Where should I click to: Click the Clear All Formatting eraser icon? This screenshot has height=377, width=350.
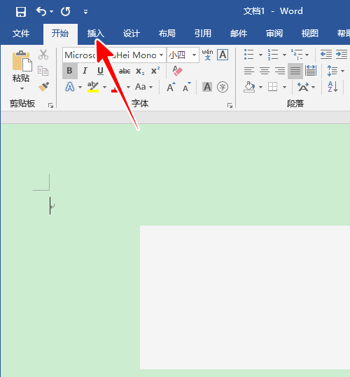[178, 71]
